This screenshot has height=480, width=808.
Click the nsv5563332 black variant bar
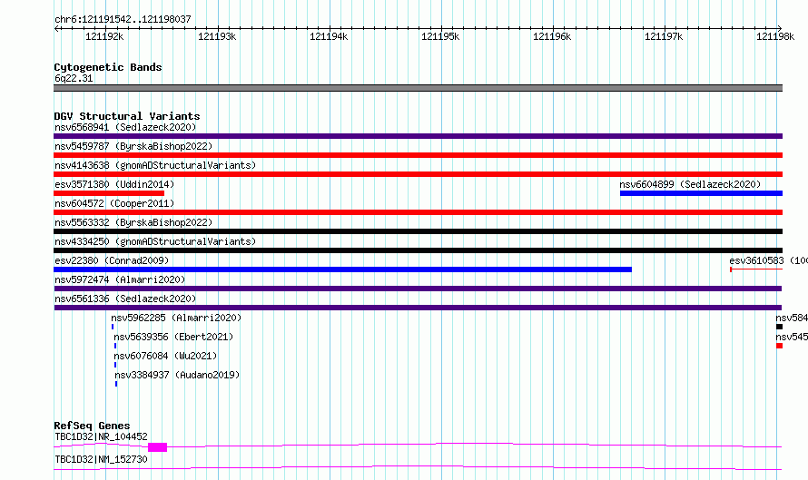pyautogui.click(x=418, y=231)
